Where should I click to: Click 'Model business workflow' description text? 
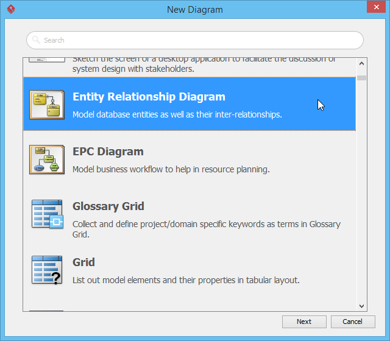[x=171, y=169]
